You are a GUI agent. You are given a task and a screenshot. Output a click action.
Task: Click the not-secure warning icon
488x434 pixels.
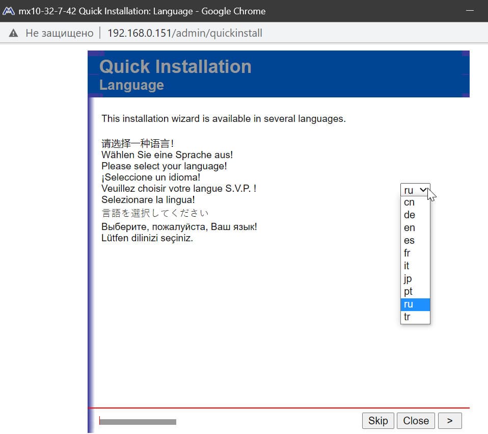pyautogui.click(x=13, y=33)
